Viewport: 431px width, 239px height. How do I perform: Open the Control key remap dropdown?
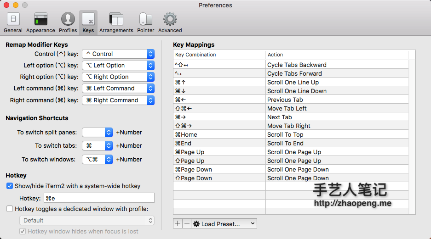point(118,54)
